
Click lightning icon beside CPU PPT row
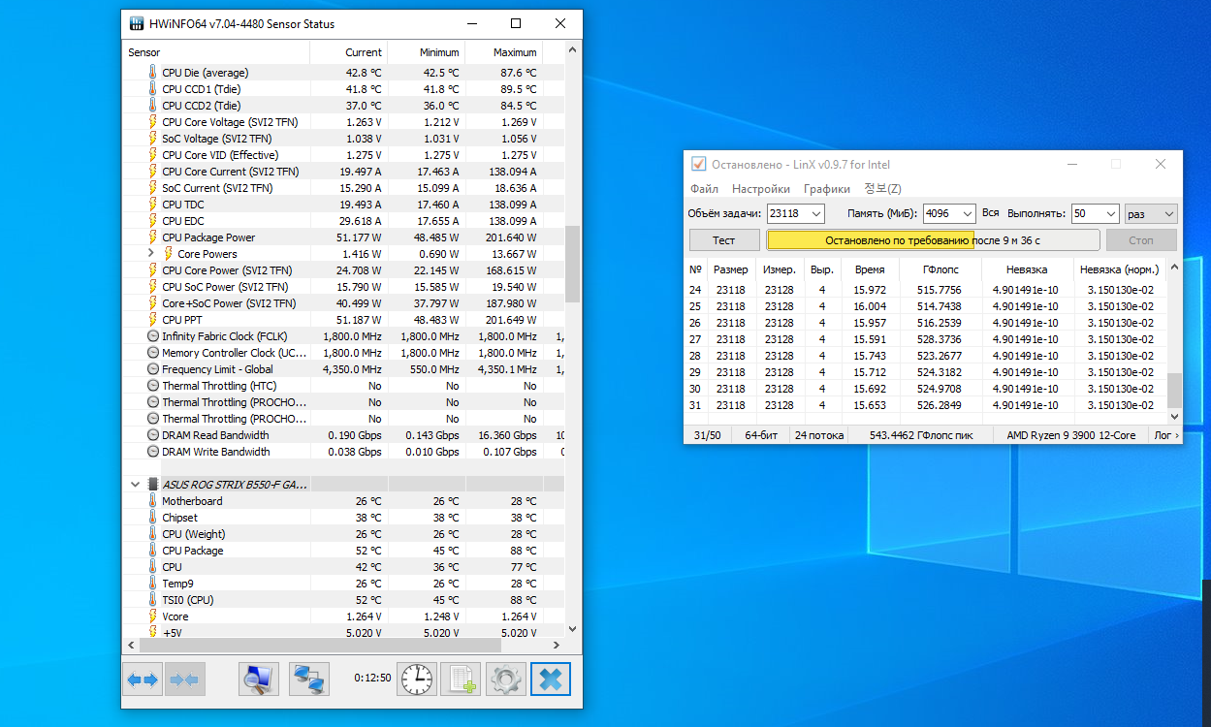(152, 320)
